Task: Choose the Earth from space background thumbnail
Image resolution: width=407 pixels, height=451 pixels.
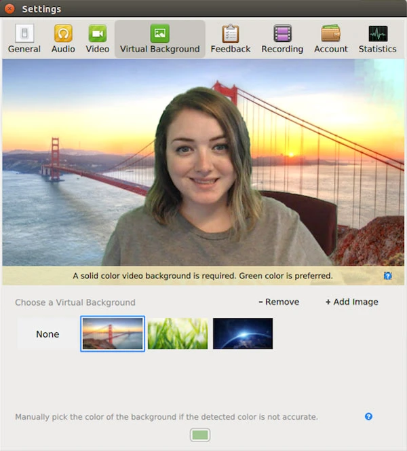Action: pos(243,333)
